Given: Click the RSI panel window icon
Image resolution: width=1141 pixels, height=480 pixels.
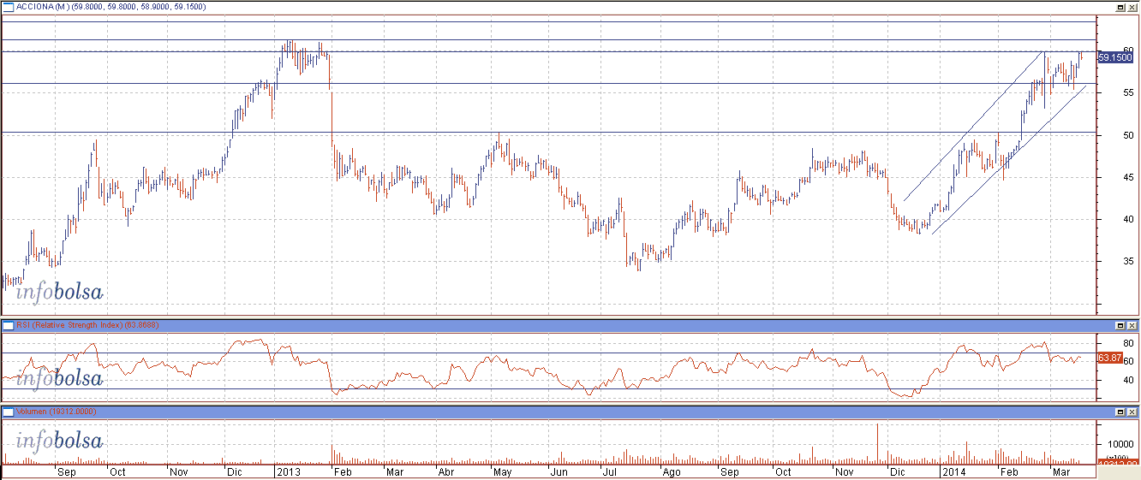Looking at the screenshot, I should point(8,326).
